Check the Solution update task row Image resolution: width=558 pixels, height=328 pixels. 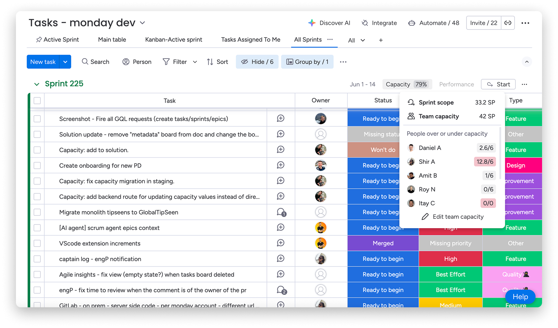point(37,134)
